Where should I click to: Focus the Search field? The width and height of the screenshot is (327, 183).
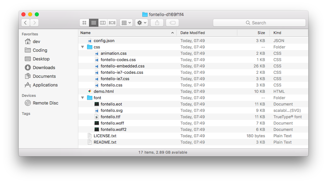click(259, 23)
